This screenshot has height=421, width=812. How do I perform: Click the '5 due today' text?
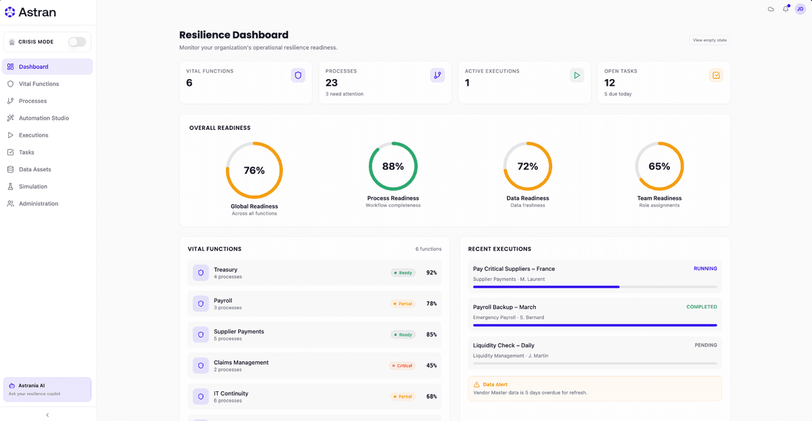[x=618, y=94]
